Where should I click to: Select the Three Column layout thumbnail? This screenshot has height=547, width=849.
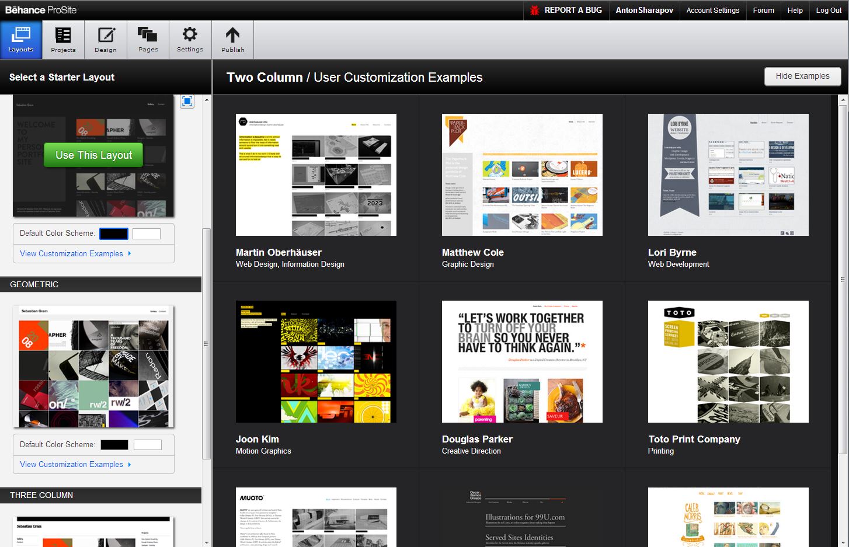93,531
